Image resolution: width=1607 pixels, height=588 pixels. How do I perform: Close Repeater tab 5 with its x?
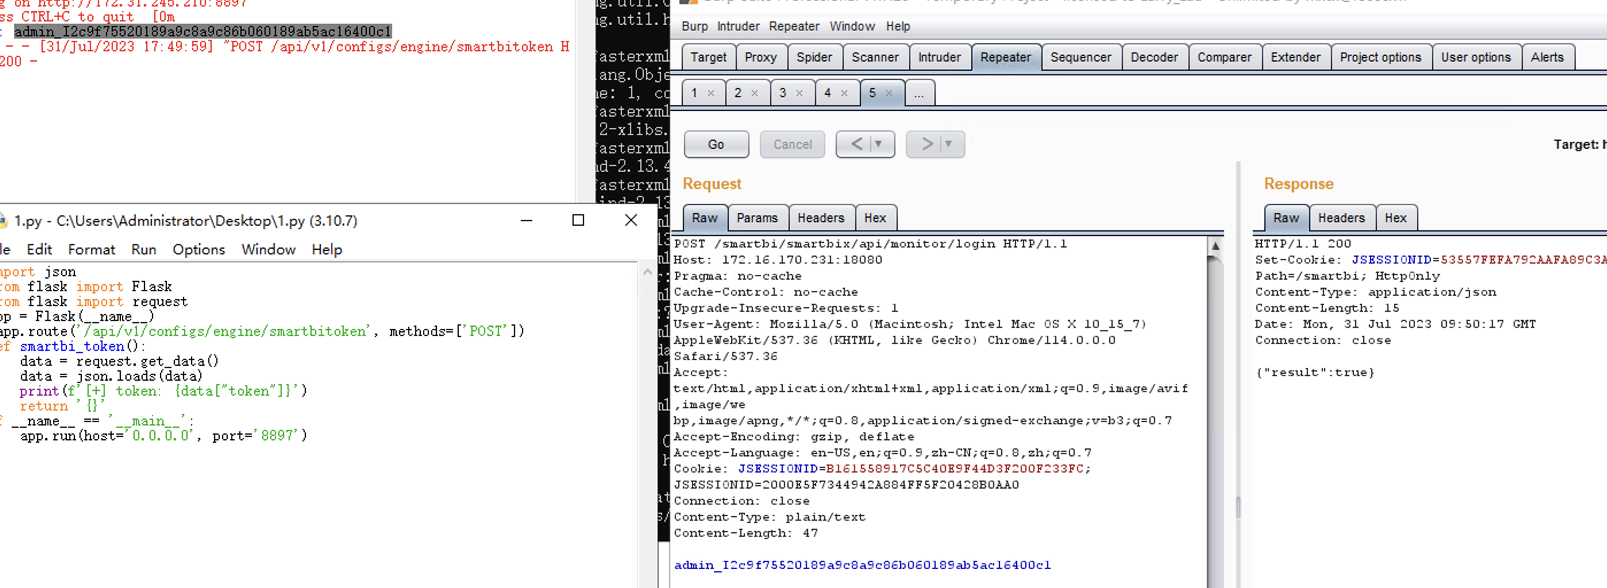[x=889, y=94]
